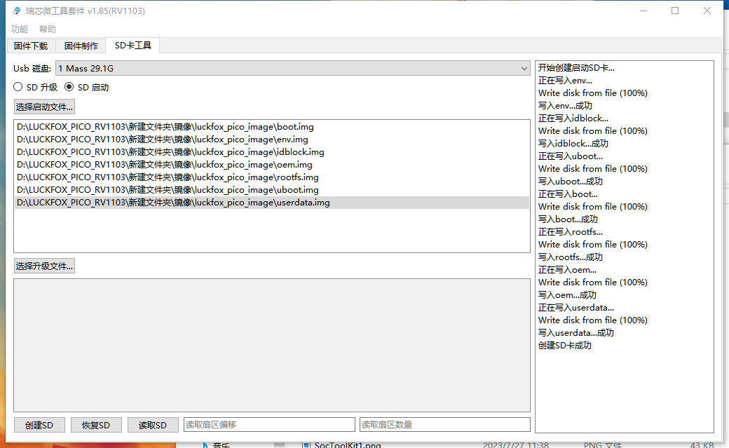Click the 正在写入idblock... log line
Image resolution: width=729 pixels, height=448 pixels.
click(x=573, y=118)
